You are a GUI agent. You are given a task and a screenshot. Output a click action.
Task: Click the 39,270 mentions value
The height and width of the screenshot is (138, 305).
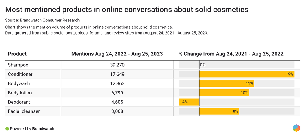click(117, 65)
